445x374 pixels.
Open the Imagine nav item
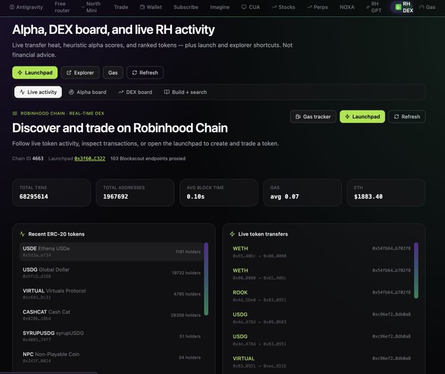point(220,7)
